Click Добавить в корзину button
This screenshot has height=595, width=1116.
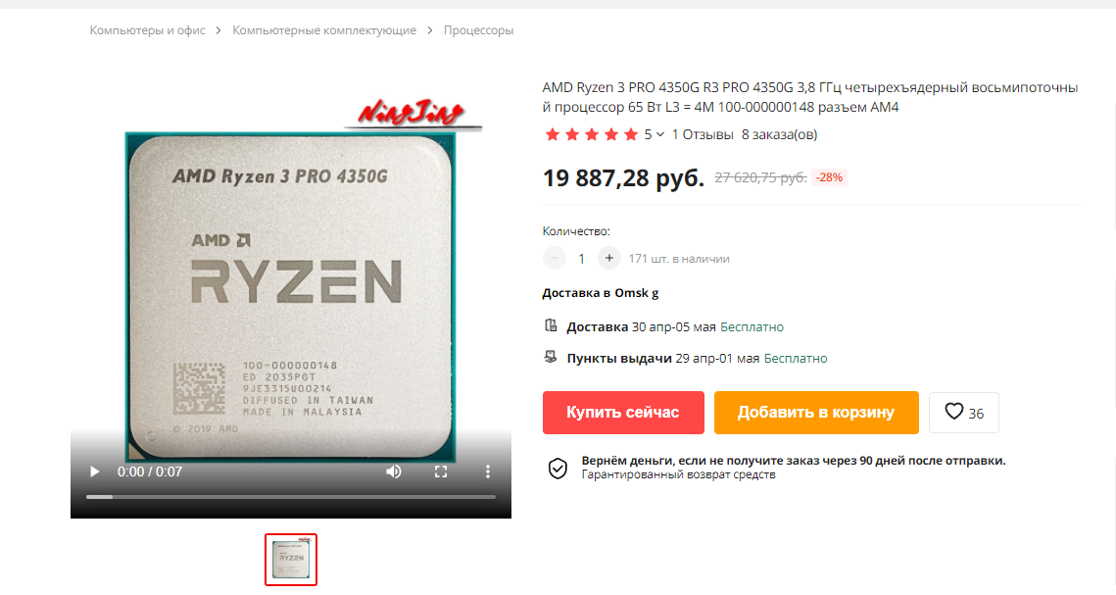pos(816,413)
